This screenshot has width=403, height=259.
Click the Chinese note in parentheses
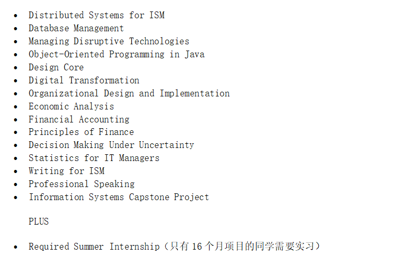click(x=241, y=247)
